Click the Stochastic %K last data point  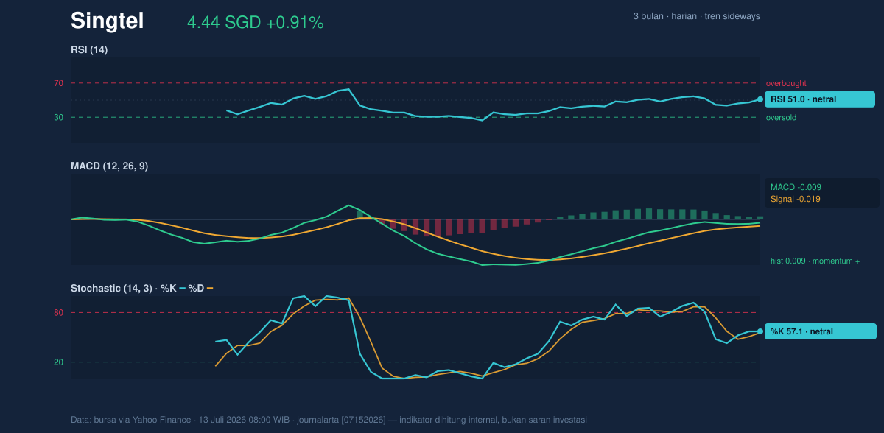(x=760, y=331)
